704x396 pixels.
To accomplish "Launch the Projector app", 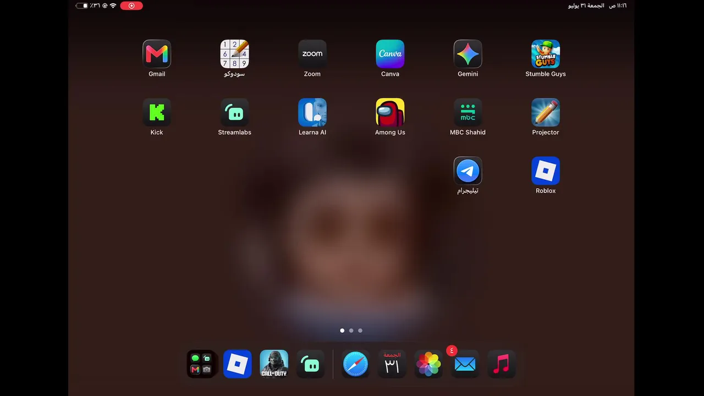I will point(546,112).
